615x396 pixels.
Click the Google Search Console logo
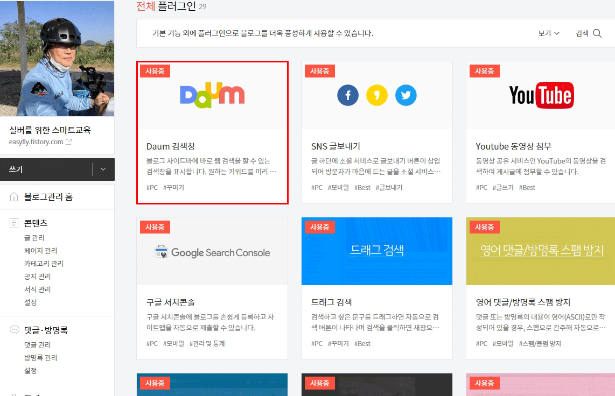[212, 252]
